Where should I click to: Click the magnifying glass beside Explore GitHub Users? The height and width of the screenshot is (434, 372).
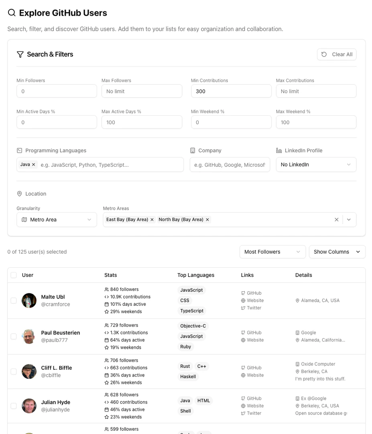click(11, 12)
